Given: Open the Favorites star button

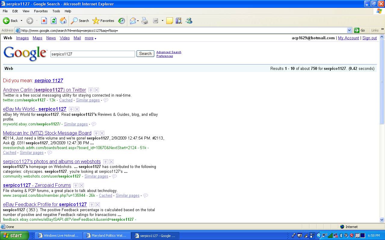Looking at the screenshot, I should point(103,21).
